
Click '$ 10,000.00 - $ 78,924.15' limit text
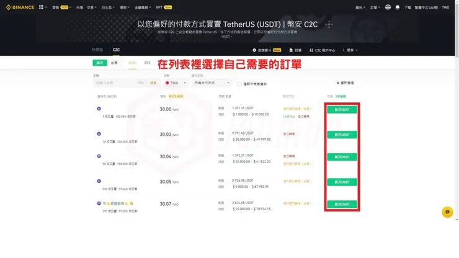[251, 209]
